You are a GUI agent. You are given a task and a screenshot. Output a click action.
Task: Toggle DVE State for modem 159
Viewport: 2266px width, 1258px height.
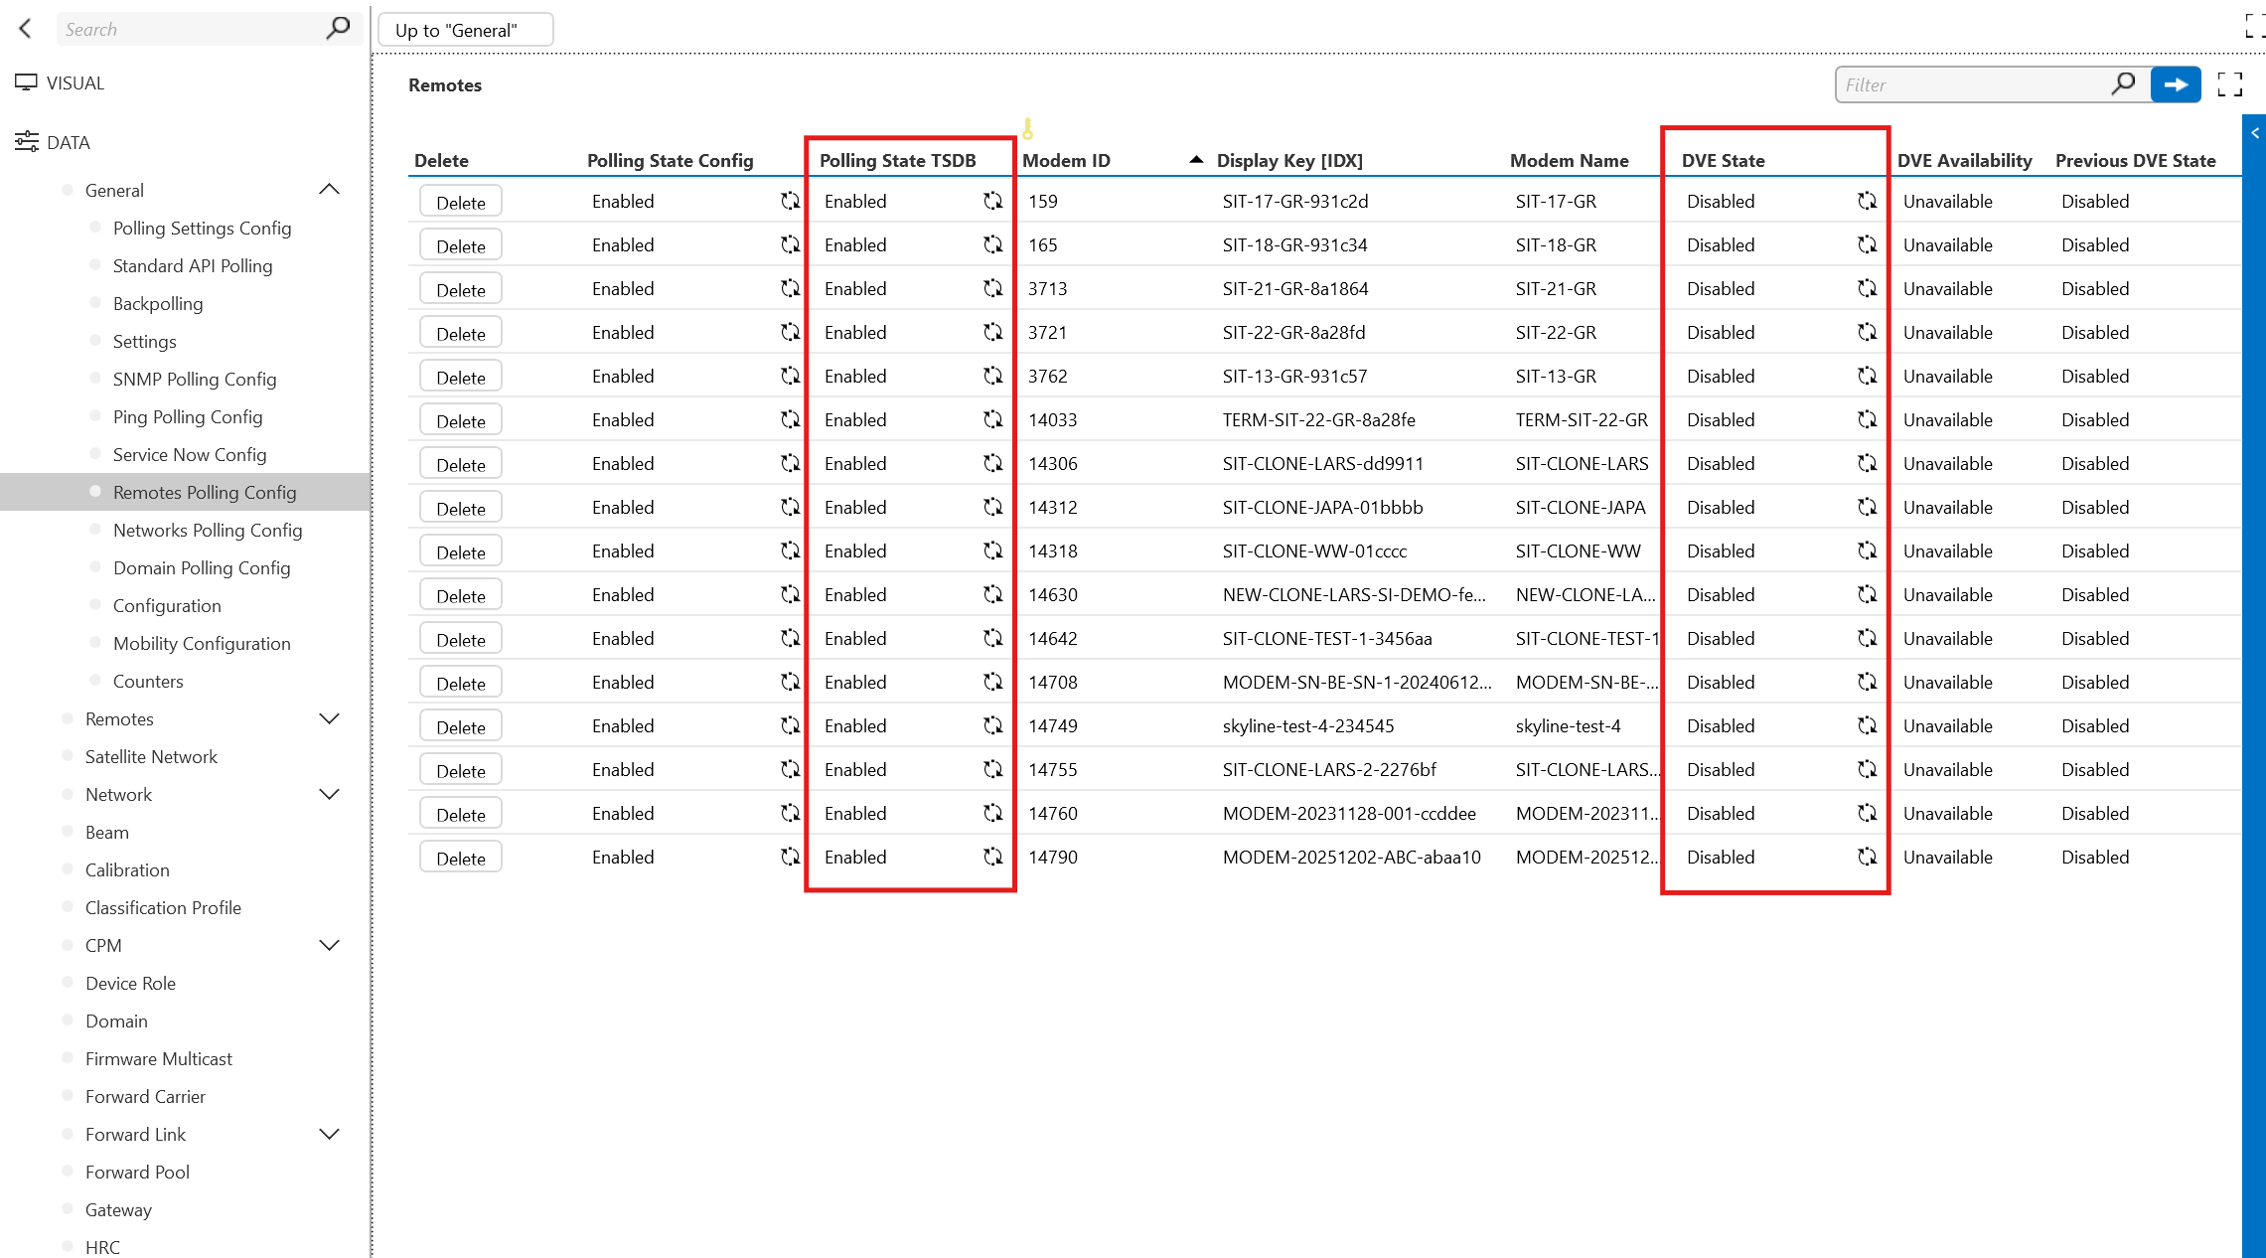(x=1867, y=201)
